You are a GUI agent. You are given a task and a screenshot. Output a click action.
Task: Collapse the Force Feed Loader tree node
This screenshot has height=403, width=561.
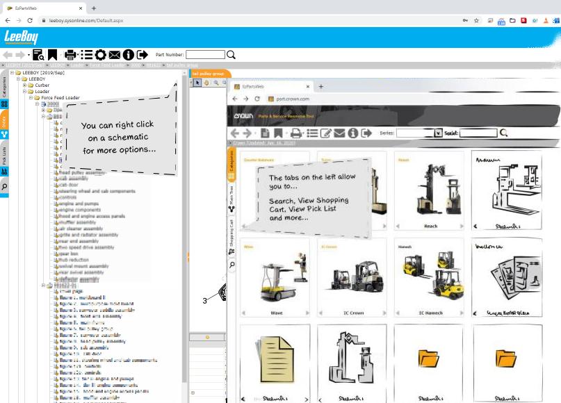32,98
